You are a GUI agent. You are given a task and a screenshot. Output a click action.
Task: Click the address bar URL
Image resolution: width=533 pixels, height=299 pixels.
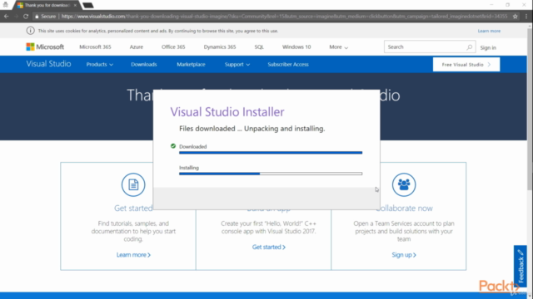coord(284,17)
